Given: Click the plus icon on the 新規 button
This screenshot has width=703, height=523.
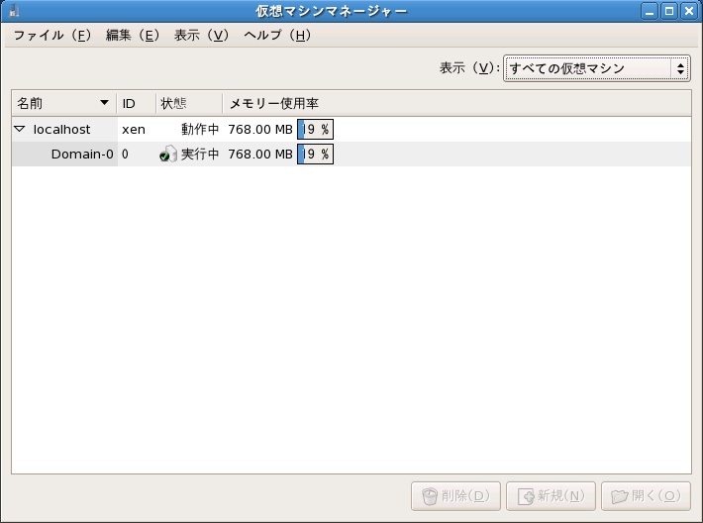Looking at the screenshot, I should [x=526, y=496].
